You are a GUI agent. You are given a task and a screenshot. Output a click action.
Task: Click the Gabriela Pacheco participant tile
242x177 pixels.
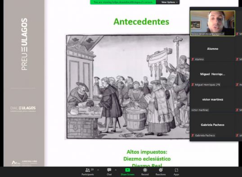pos(213,125)
